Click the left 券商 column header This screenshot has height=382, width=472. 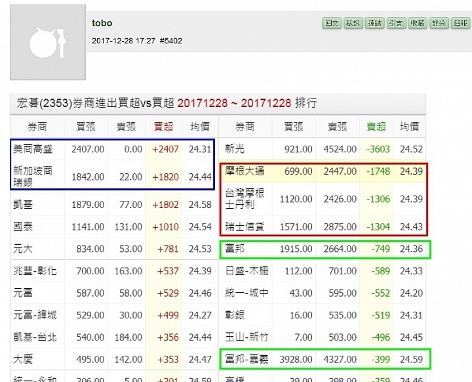[37, 127]
